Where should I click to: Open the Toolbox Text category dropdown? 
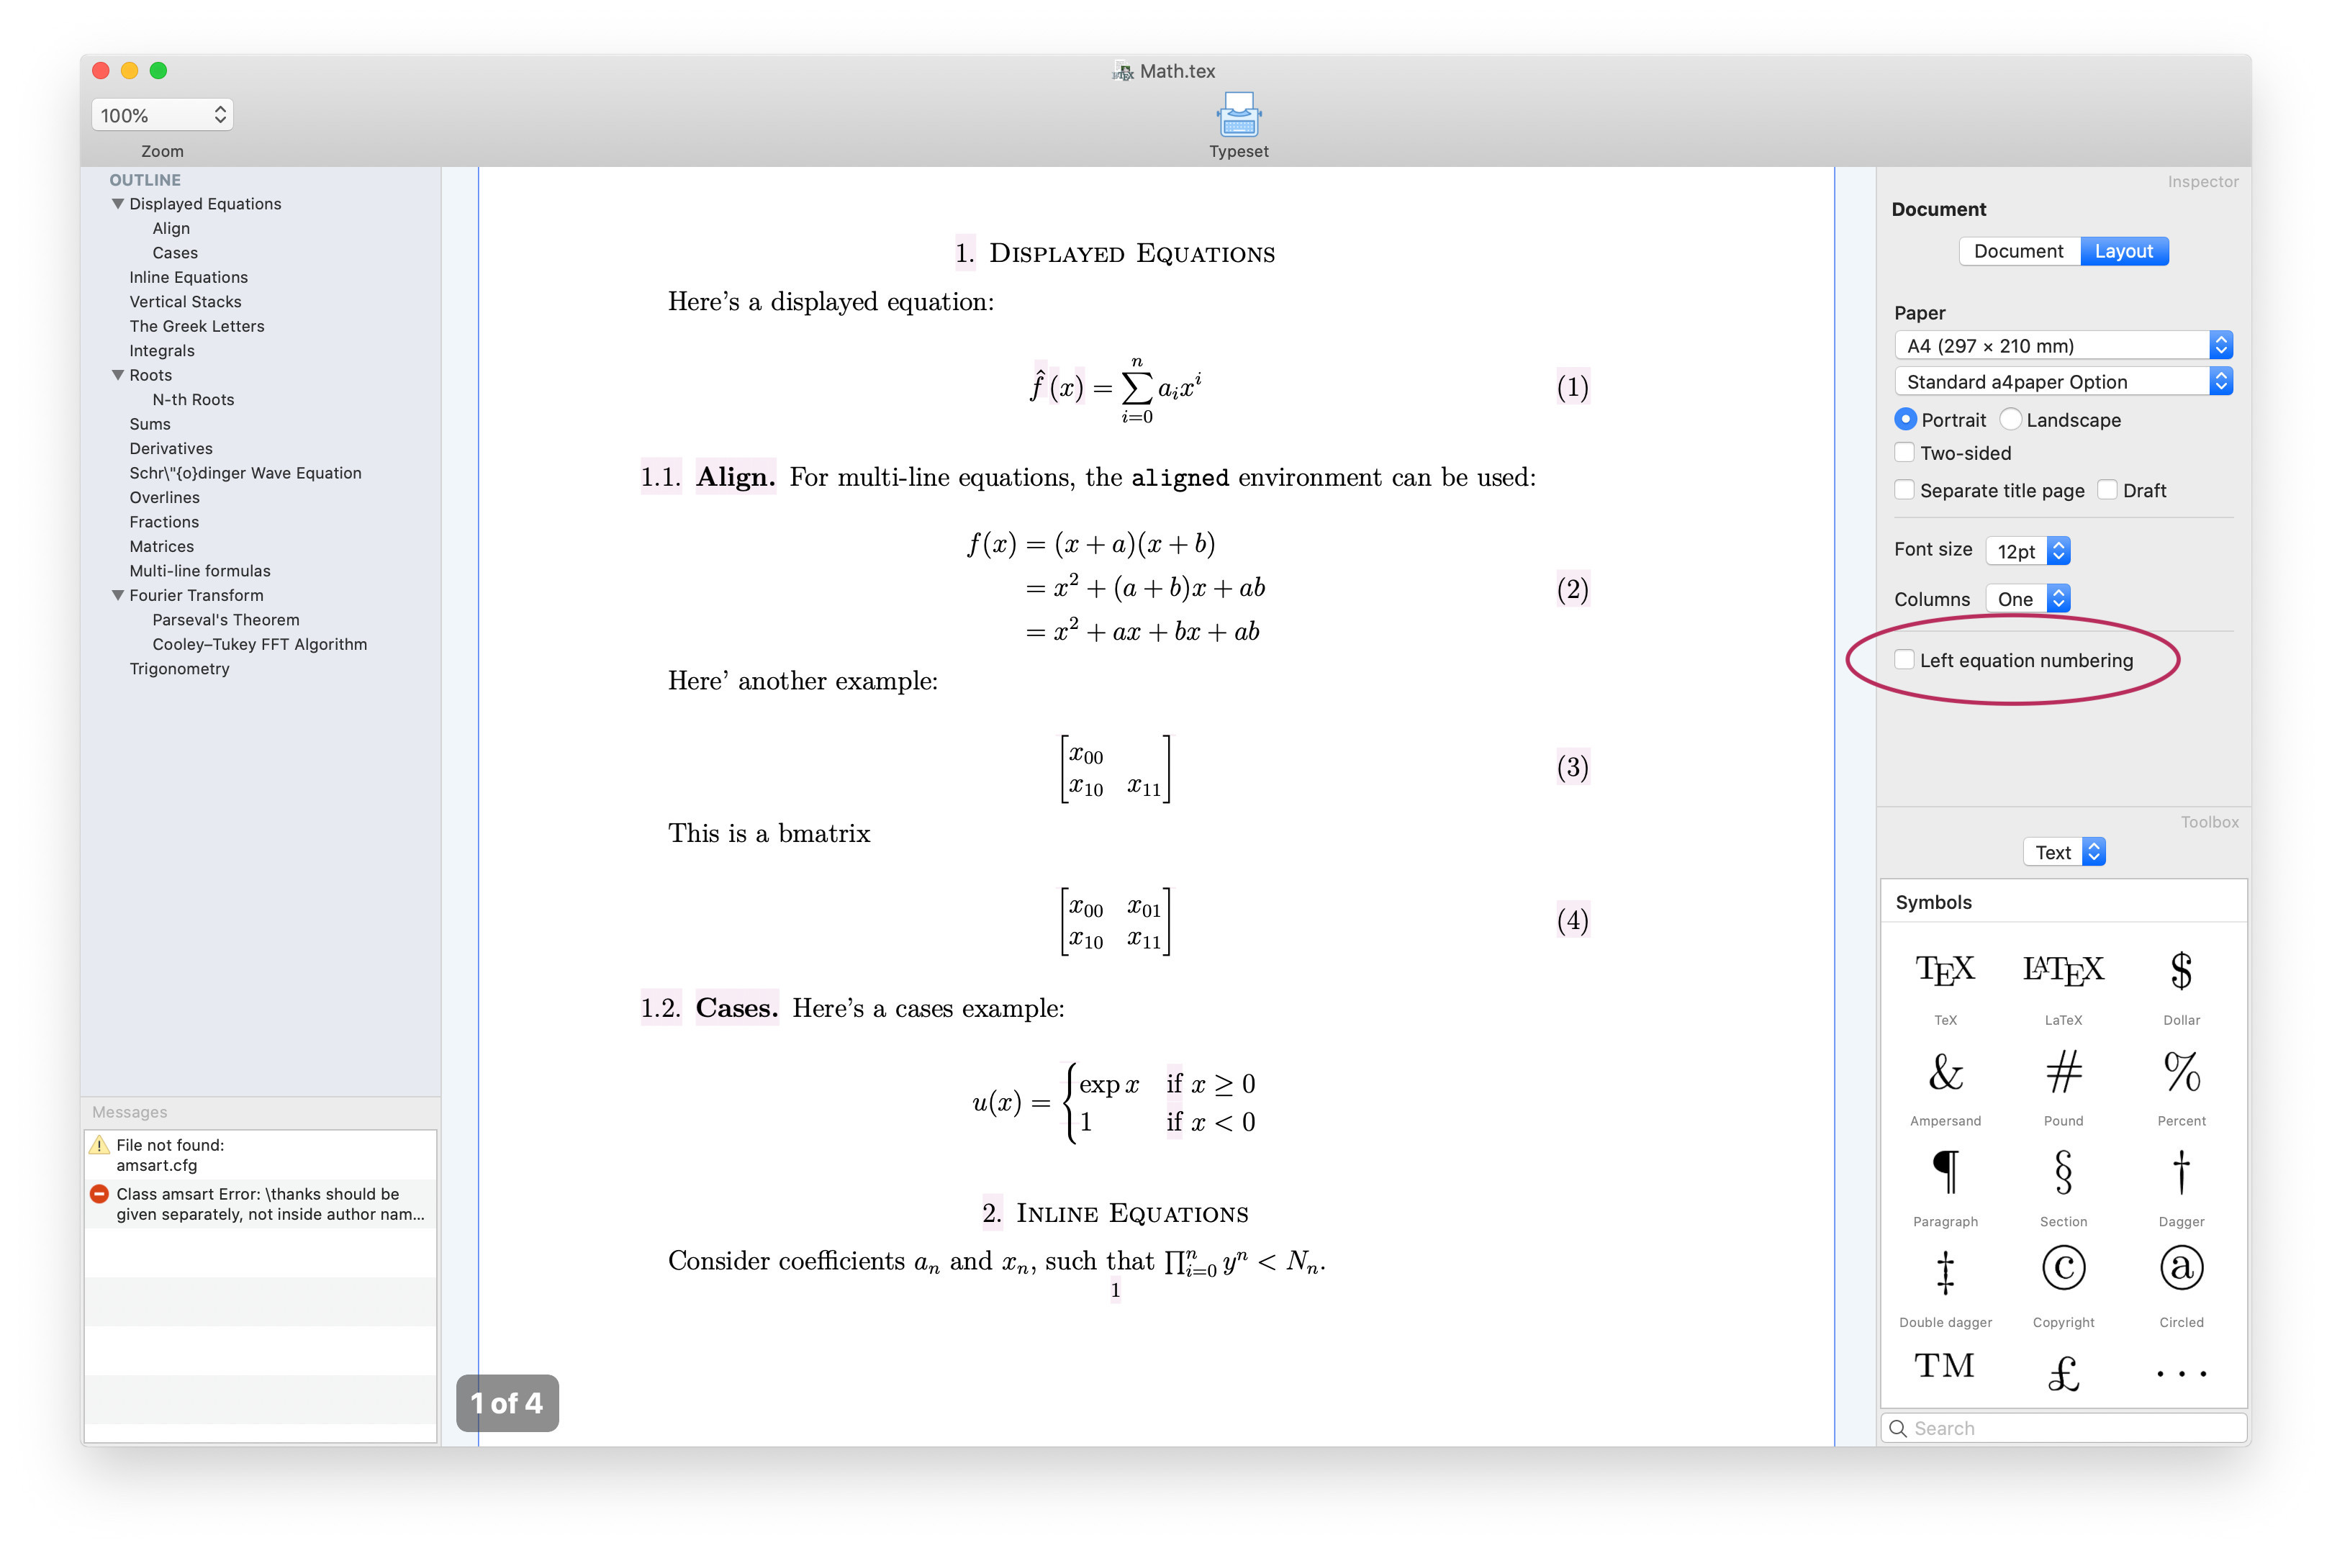2063,852
